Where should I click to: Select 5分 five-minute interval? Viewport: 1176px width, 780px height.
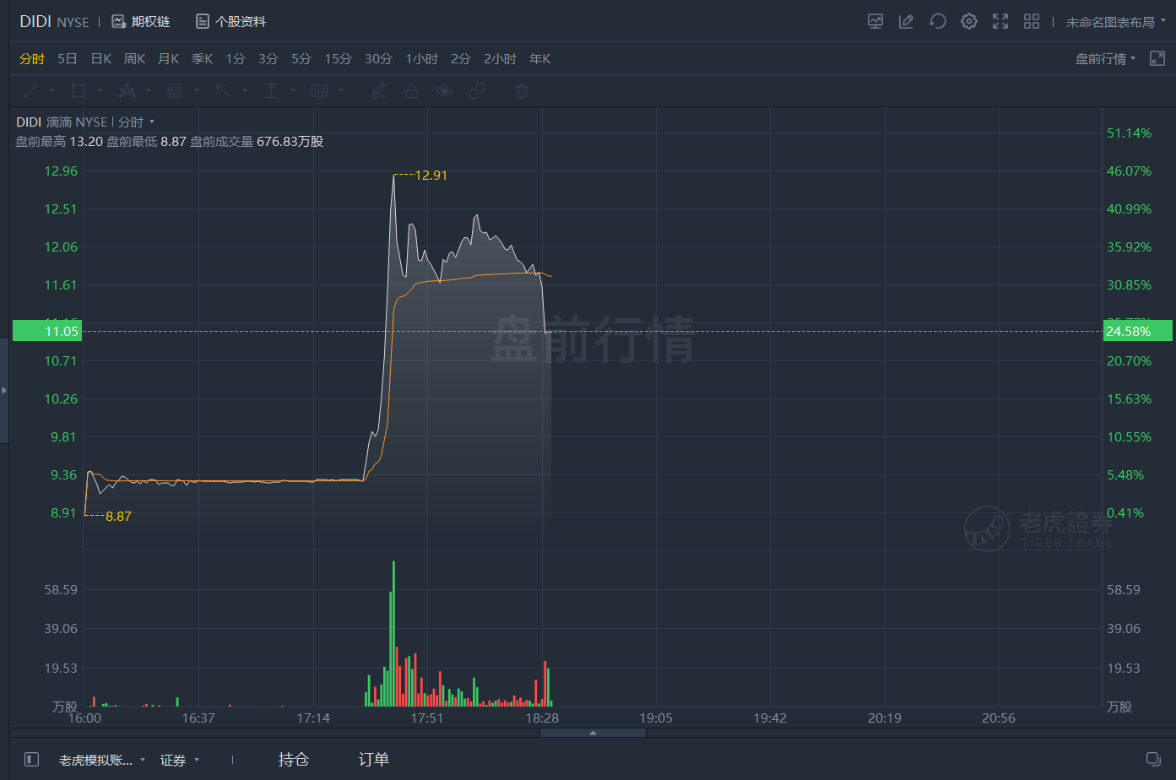click(x=301, y=58)
